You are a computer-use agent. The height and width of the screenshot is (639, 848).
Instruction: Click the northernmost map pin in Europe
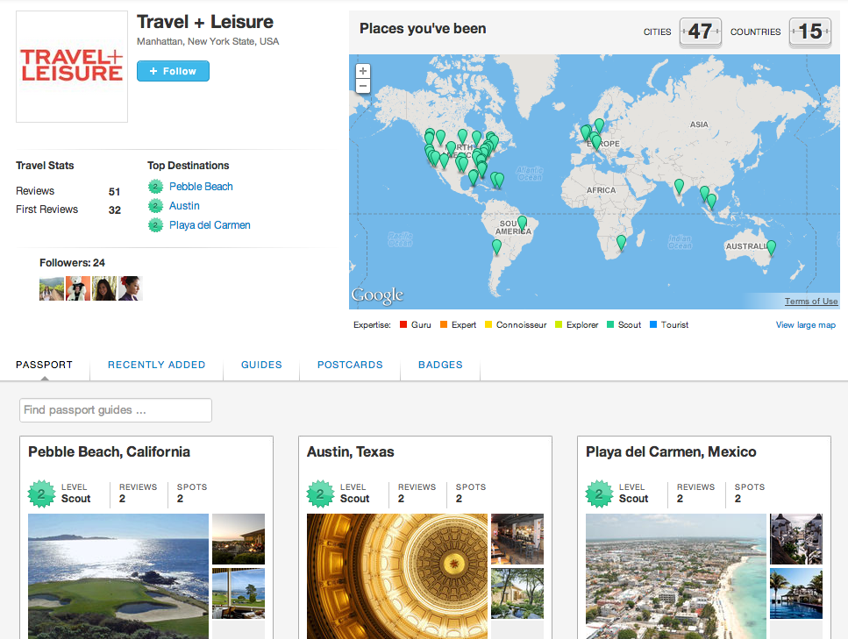[599, 125]
